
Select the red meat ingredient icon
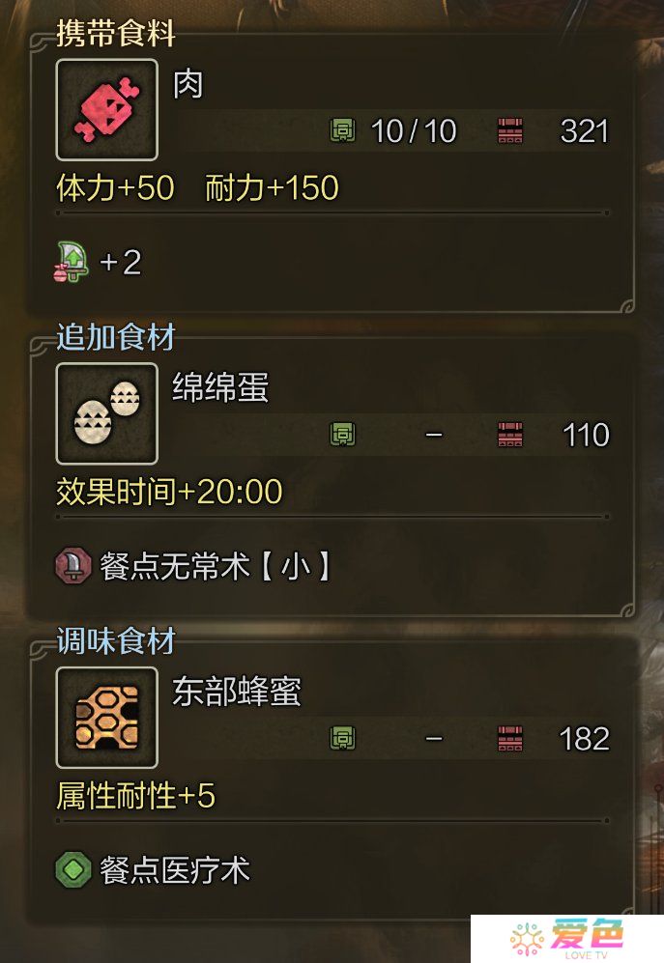(107, 110)
